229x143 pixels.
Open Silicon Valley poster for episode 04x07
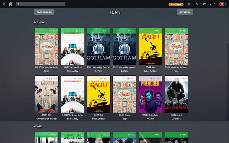pyautogui.click(x=73, y=46)
